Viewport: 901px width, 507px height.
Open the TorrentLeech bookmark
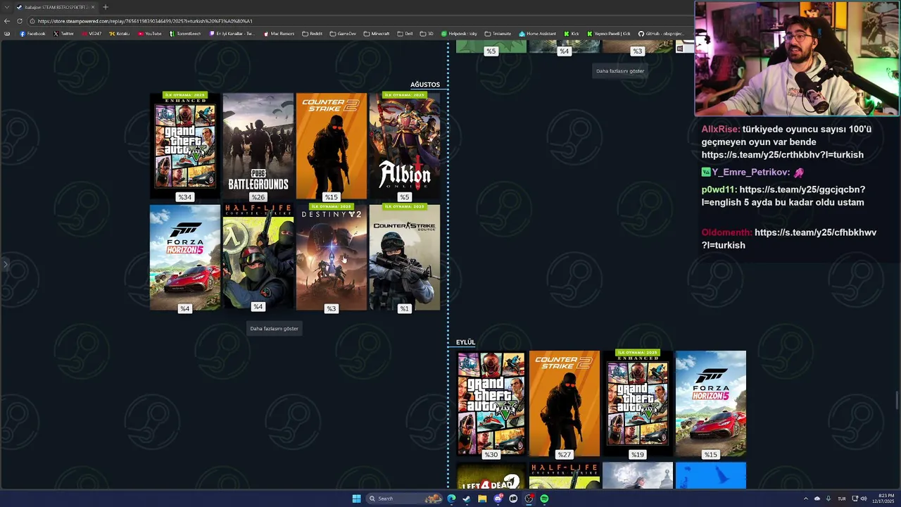(185, 34)
